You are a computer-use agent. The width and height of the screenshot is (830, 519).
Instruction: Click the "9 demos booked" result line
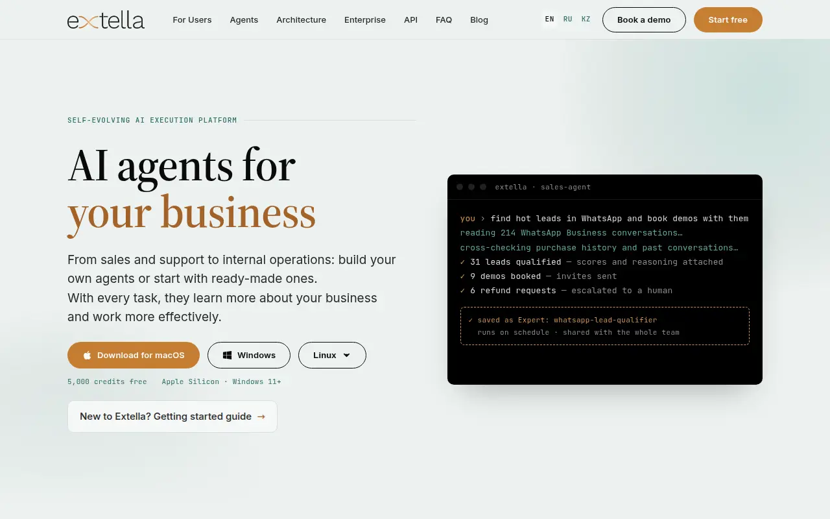[538, 276]
